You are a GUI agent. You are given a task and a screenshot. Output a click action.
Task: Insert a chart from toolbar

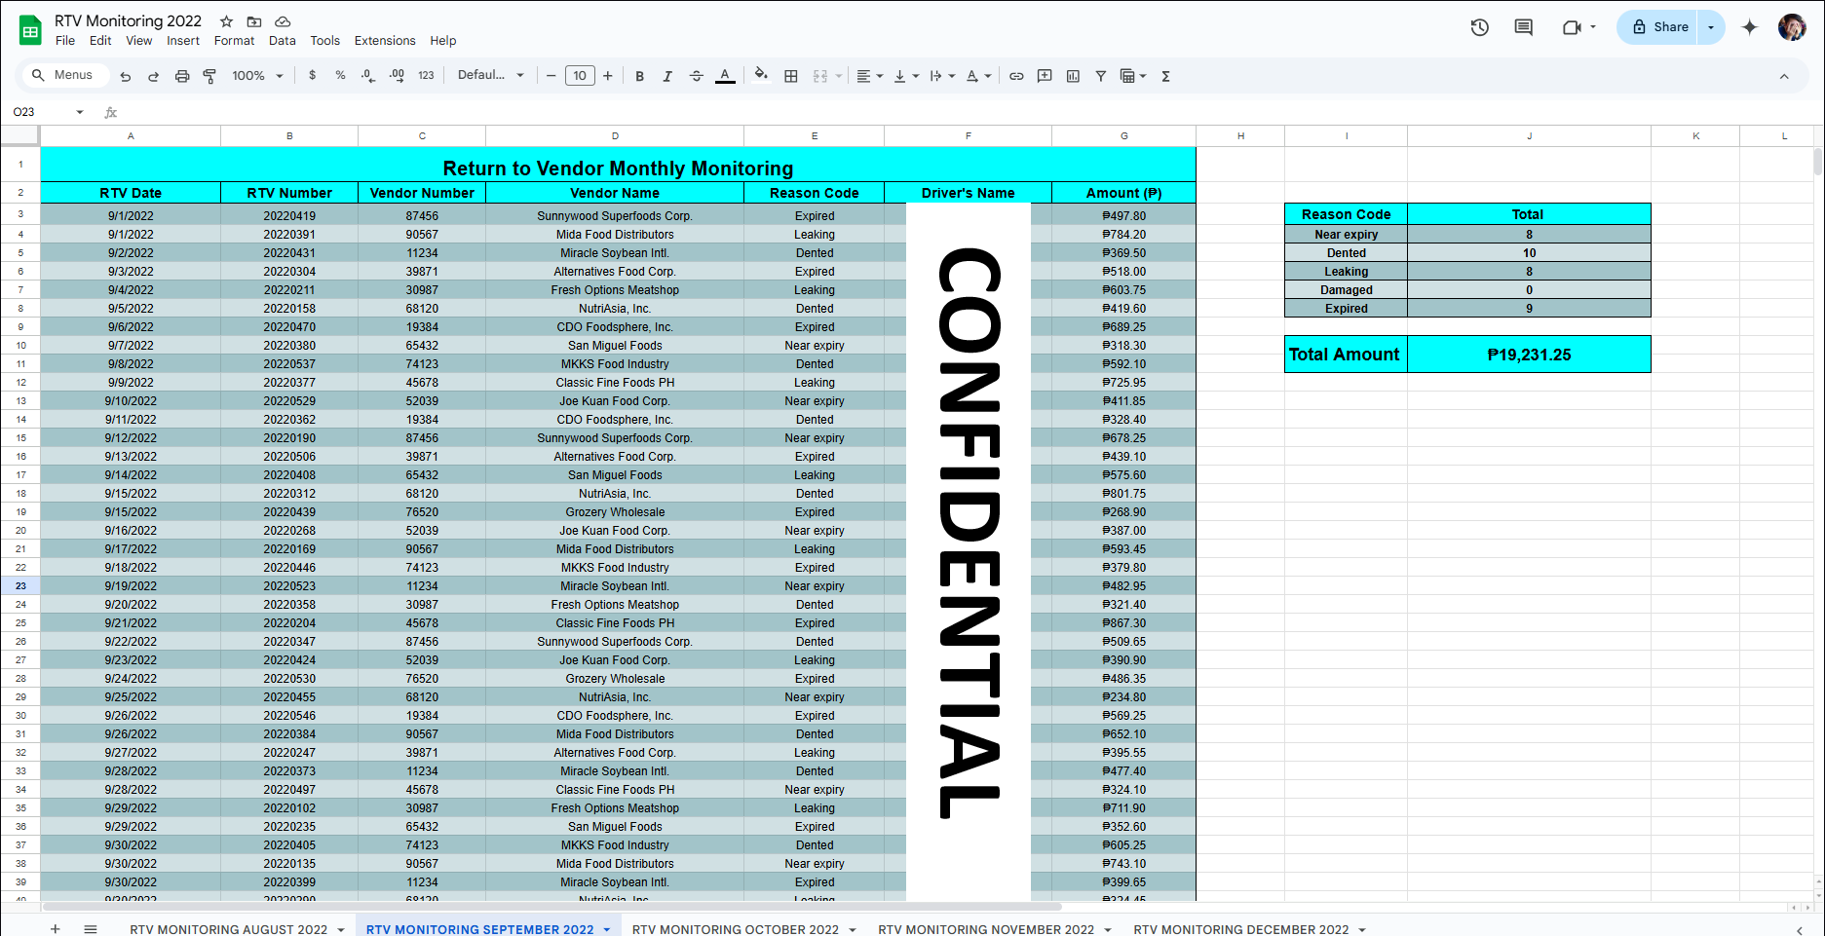point(1073,76)
